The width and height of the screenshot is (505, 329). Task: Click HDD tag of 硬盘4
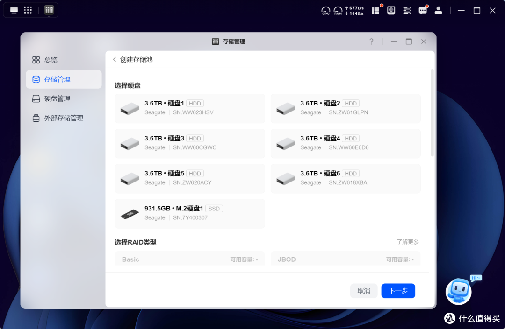[x=350, y=139]
